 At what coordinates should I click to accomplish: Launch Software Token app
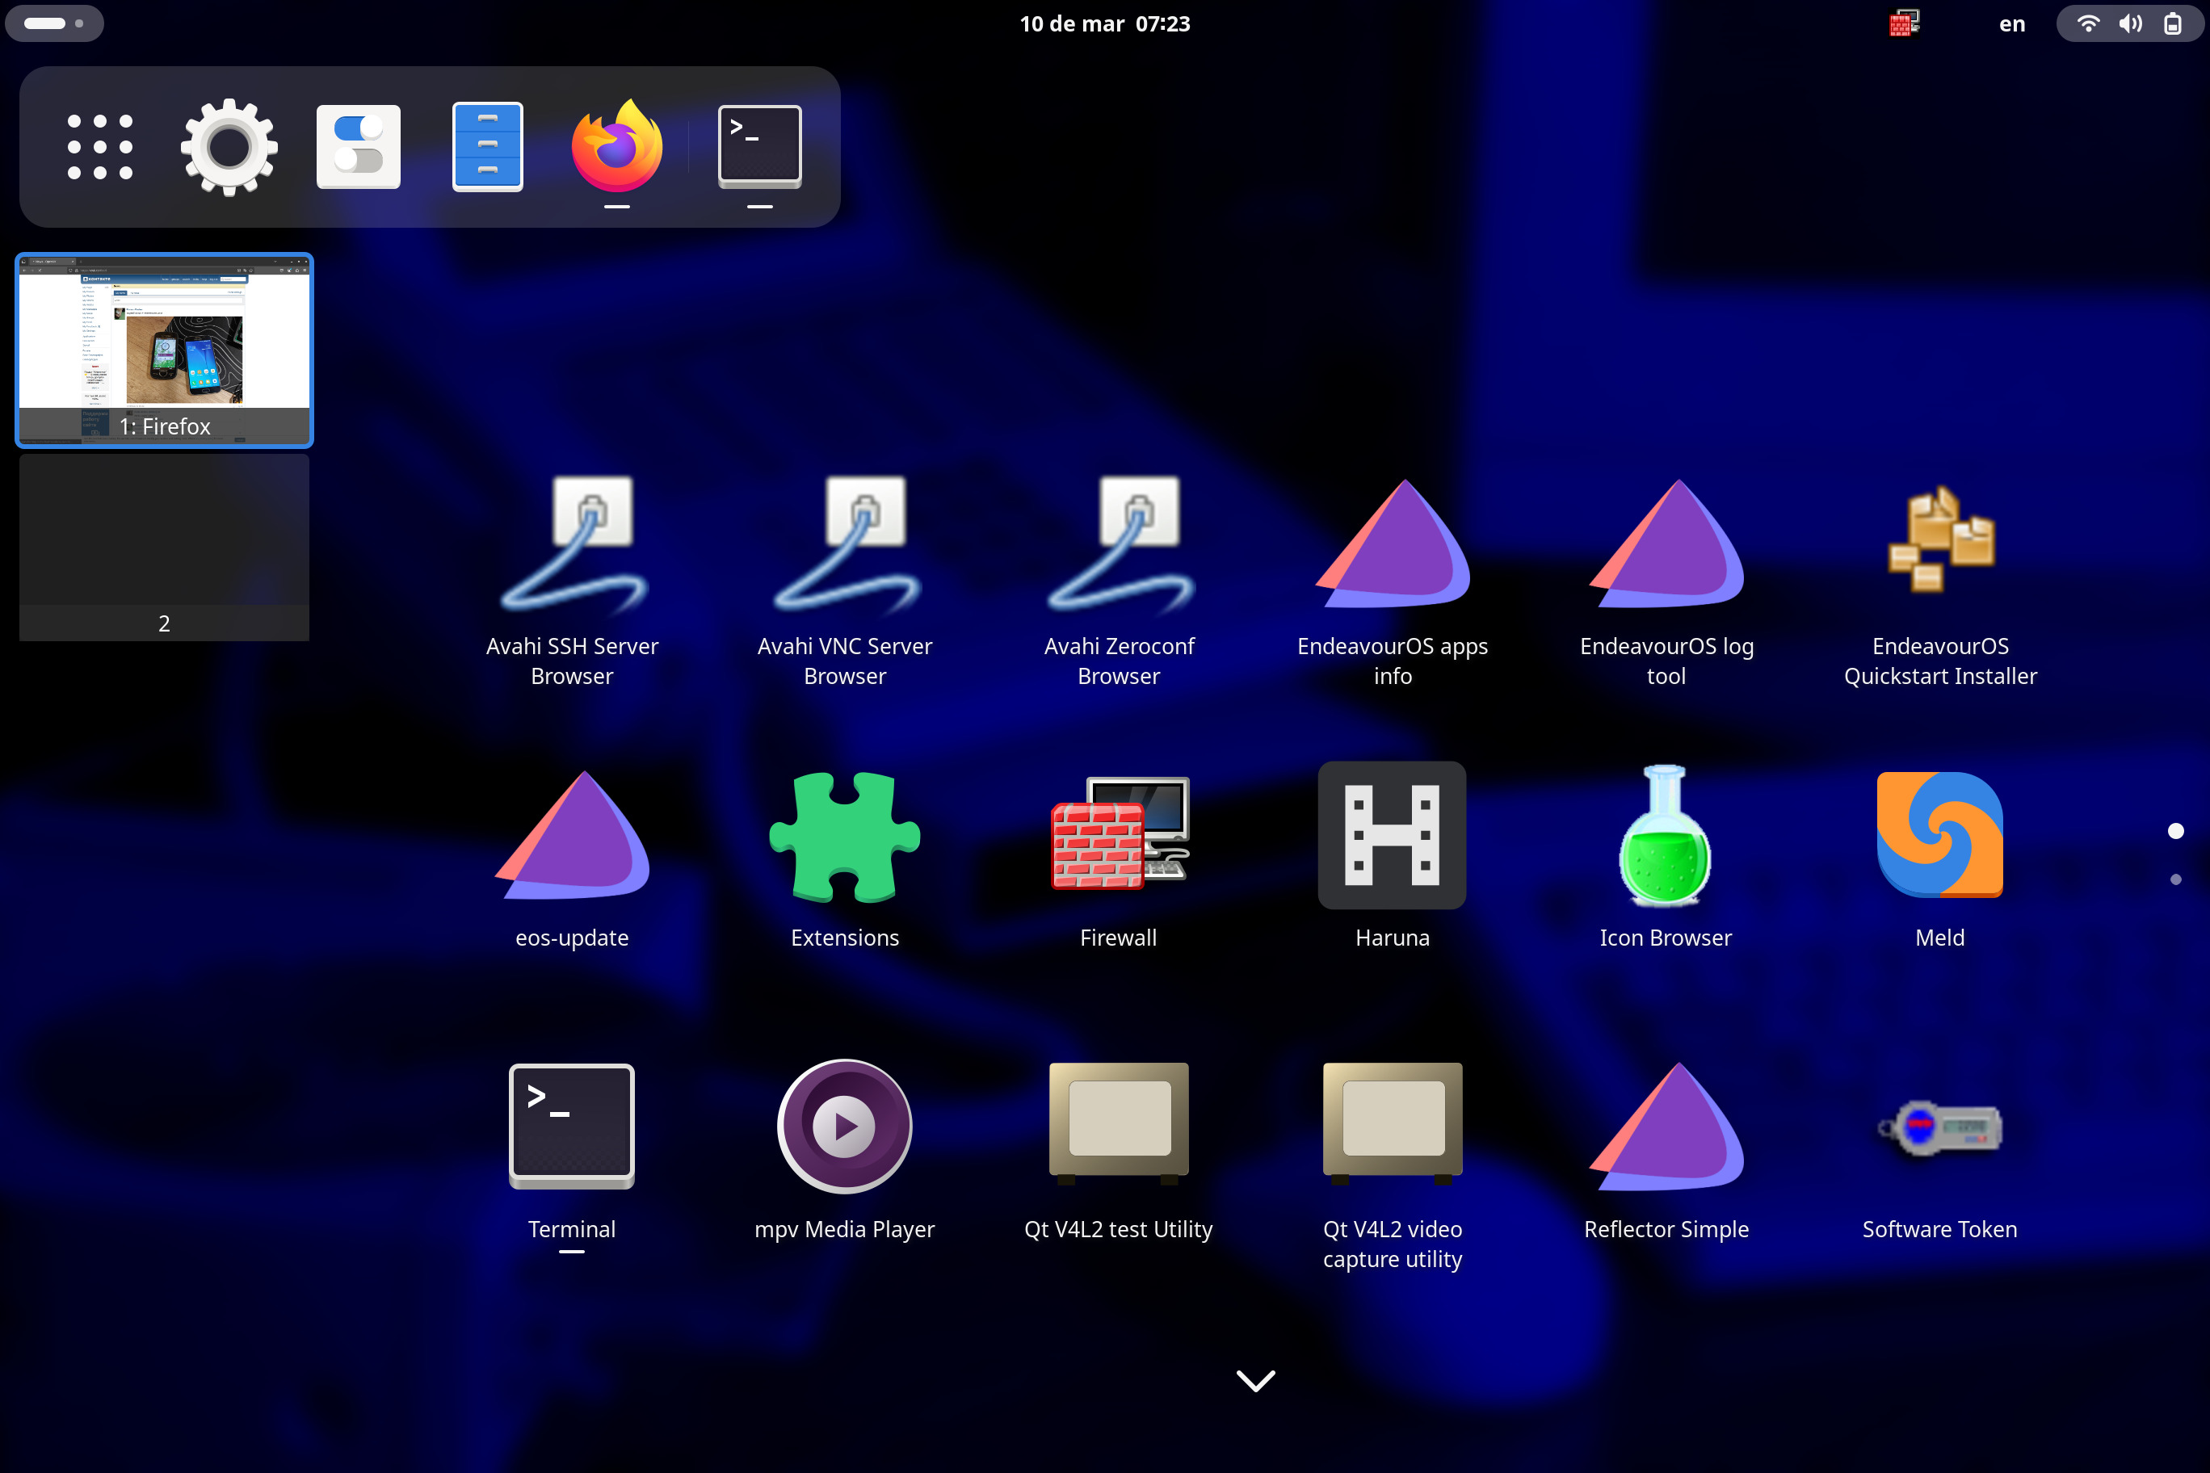coord(1939,1127)
